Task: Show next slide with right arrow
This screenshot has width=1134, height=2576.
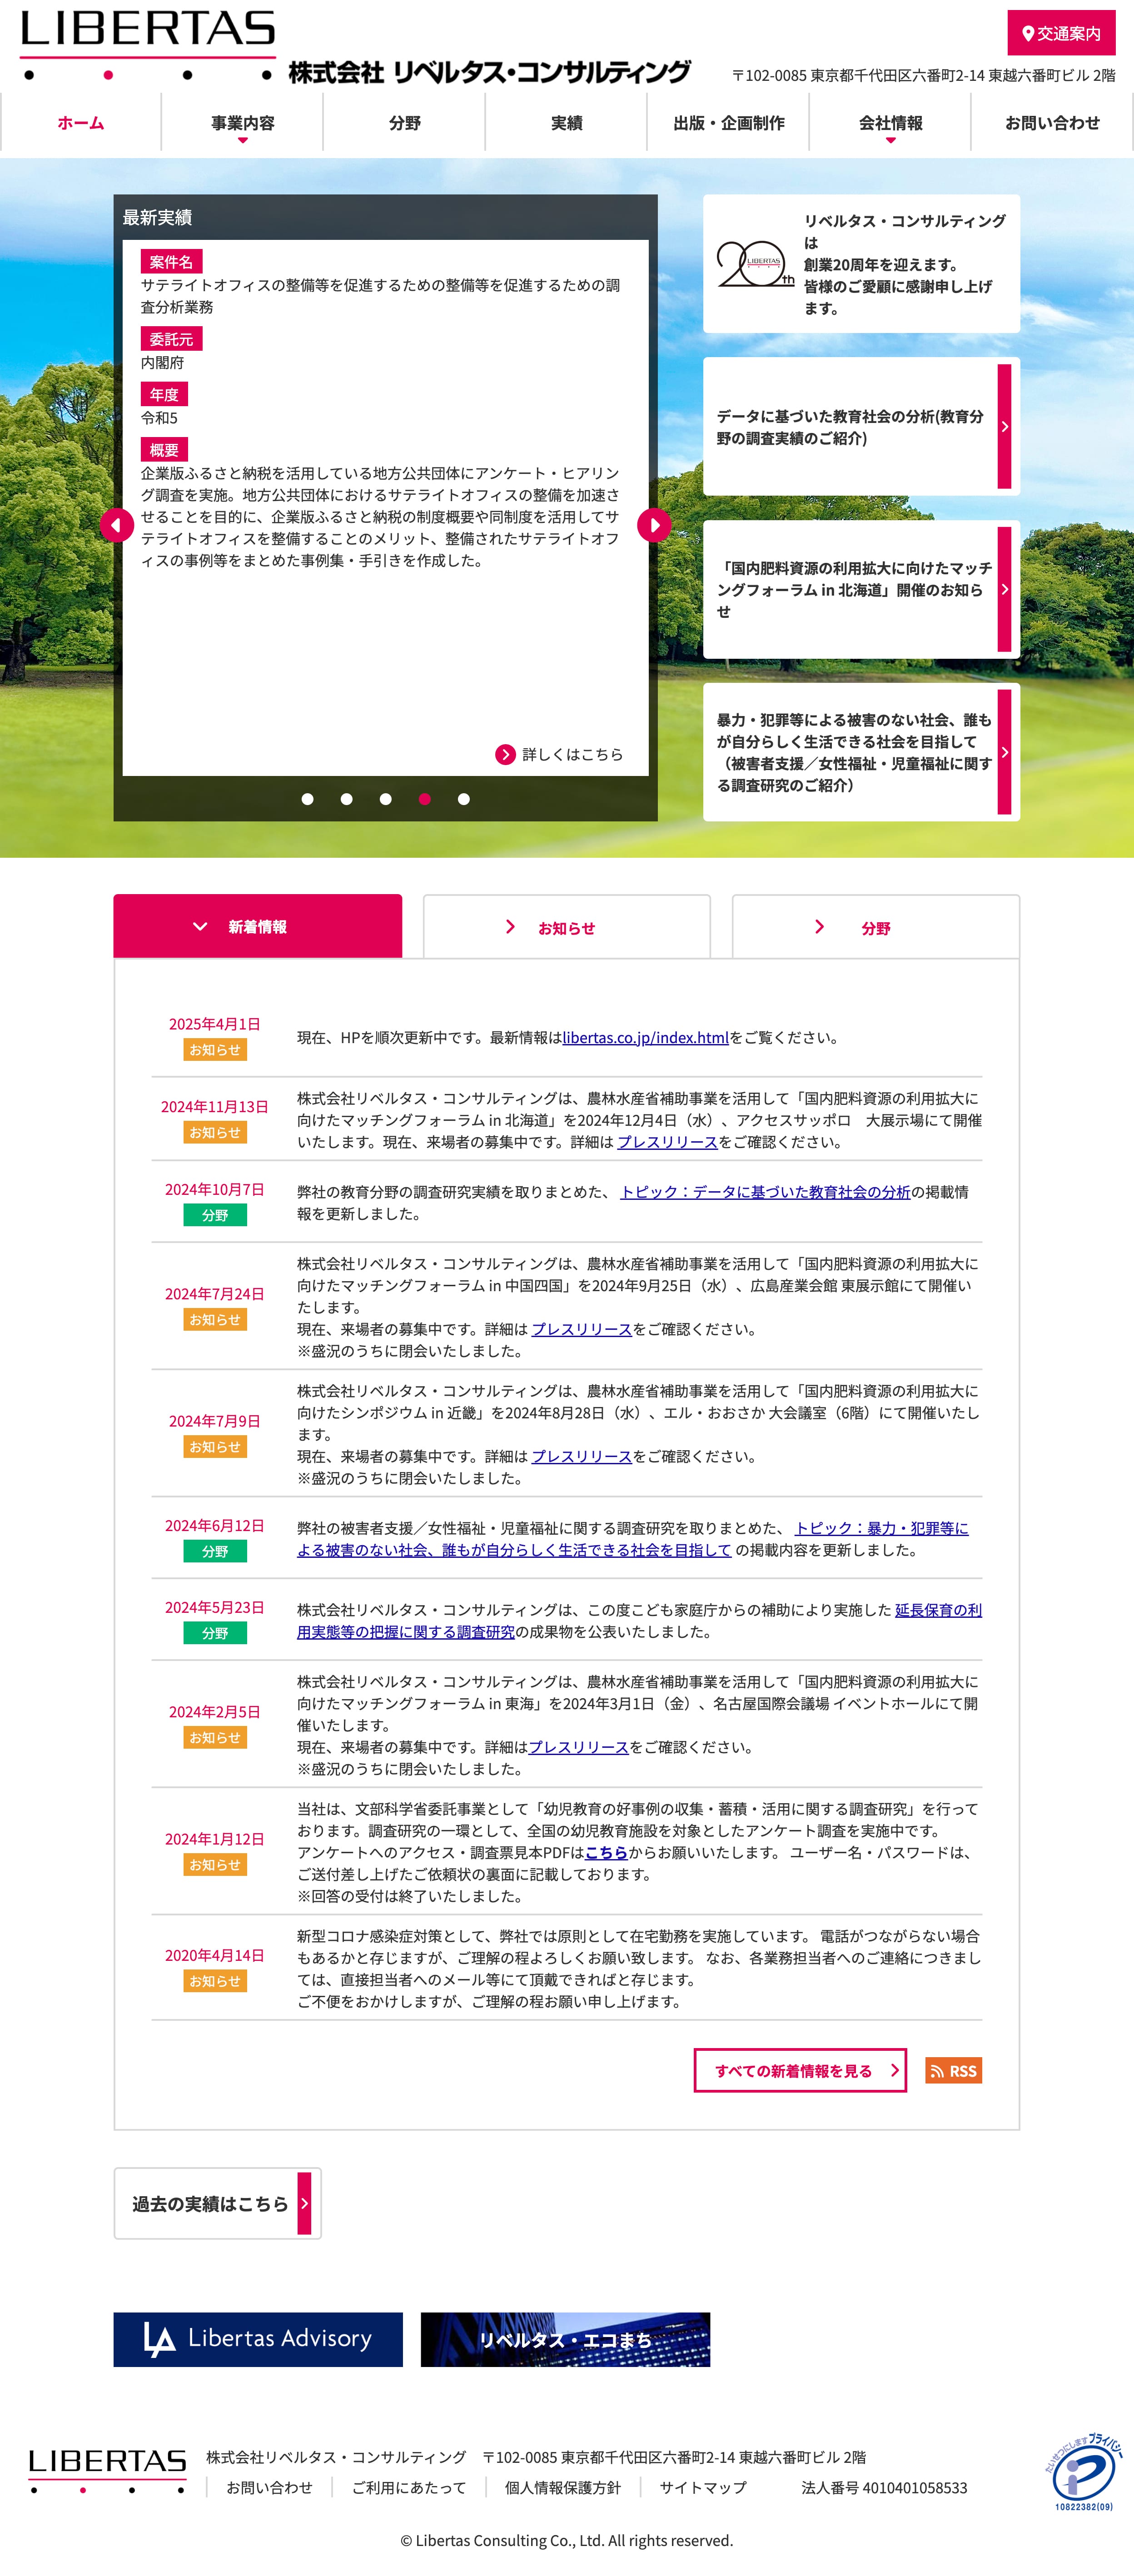Action: (x=654, y=525)
